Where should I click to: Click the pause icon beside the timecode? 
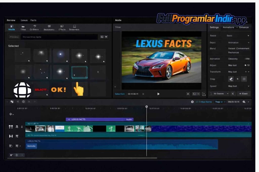pyautogui.click(x=143, y=94)
